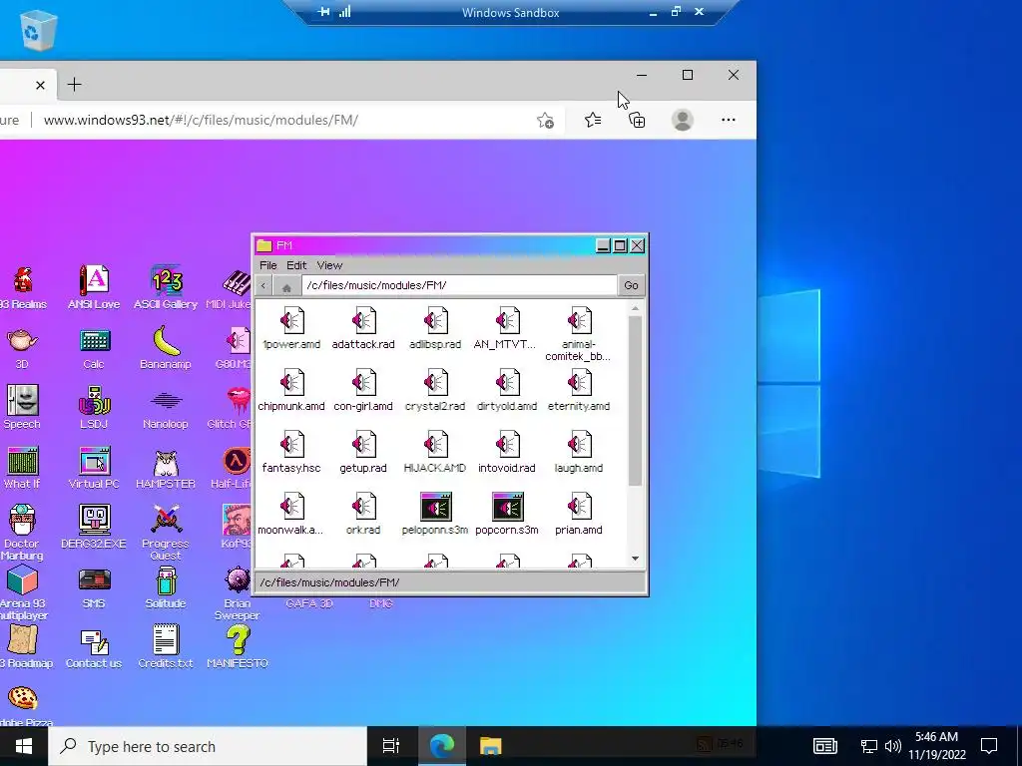Viewport: 1022px width, 766px height.
Task: Open the Windows Start menu
Action: click(24, 746)
